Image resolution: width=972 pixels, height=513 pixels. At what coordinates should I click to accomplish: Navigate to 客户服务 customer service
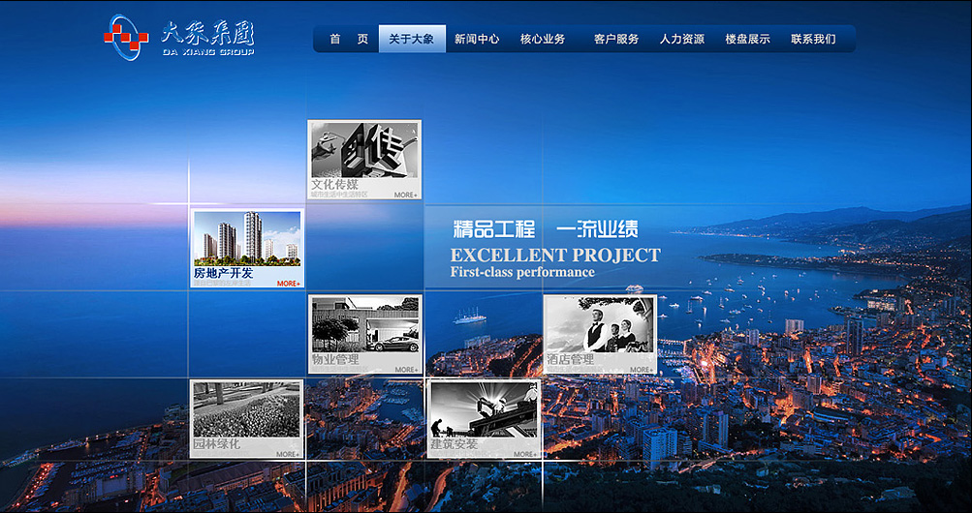click(x=616, y=40)
